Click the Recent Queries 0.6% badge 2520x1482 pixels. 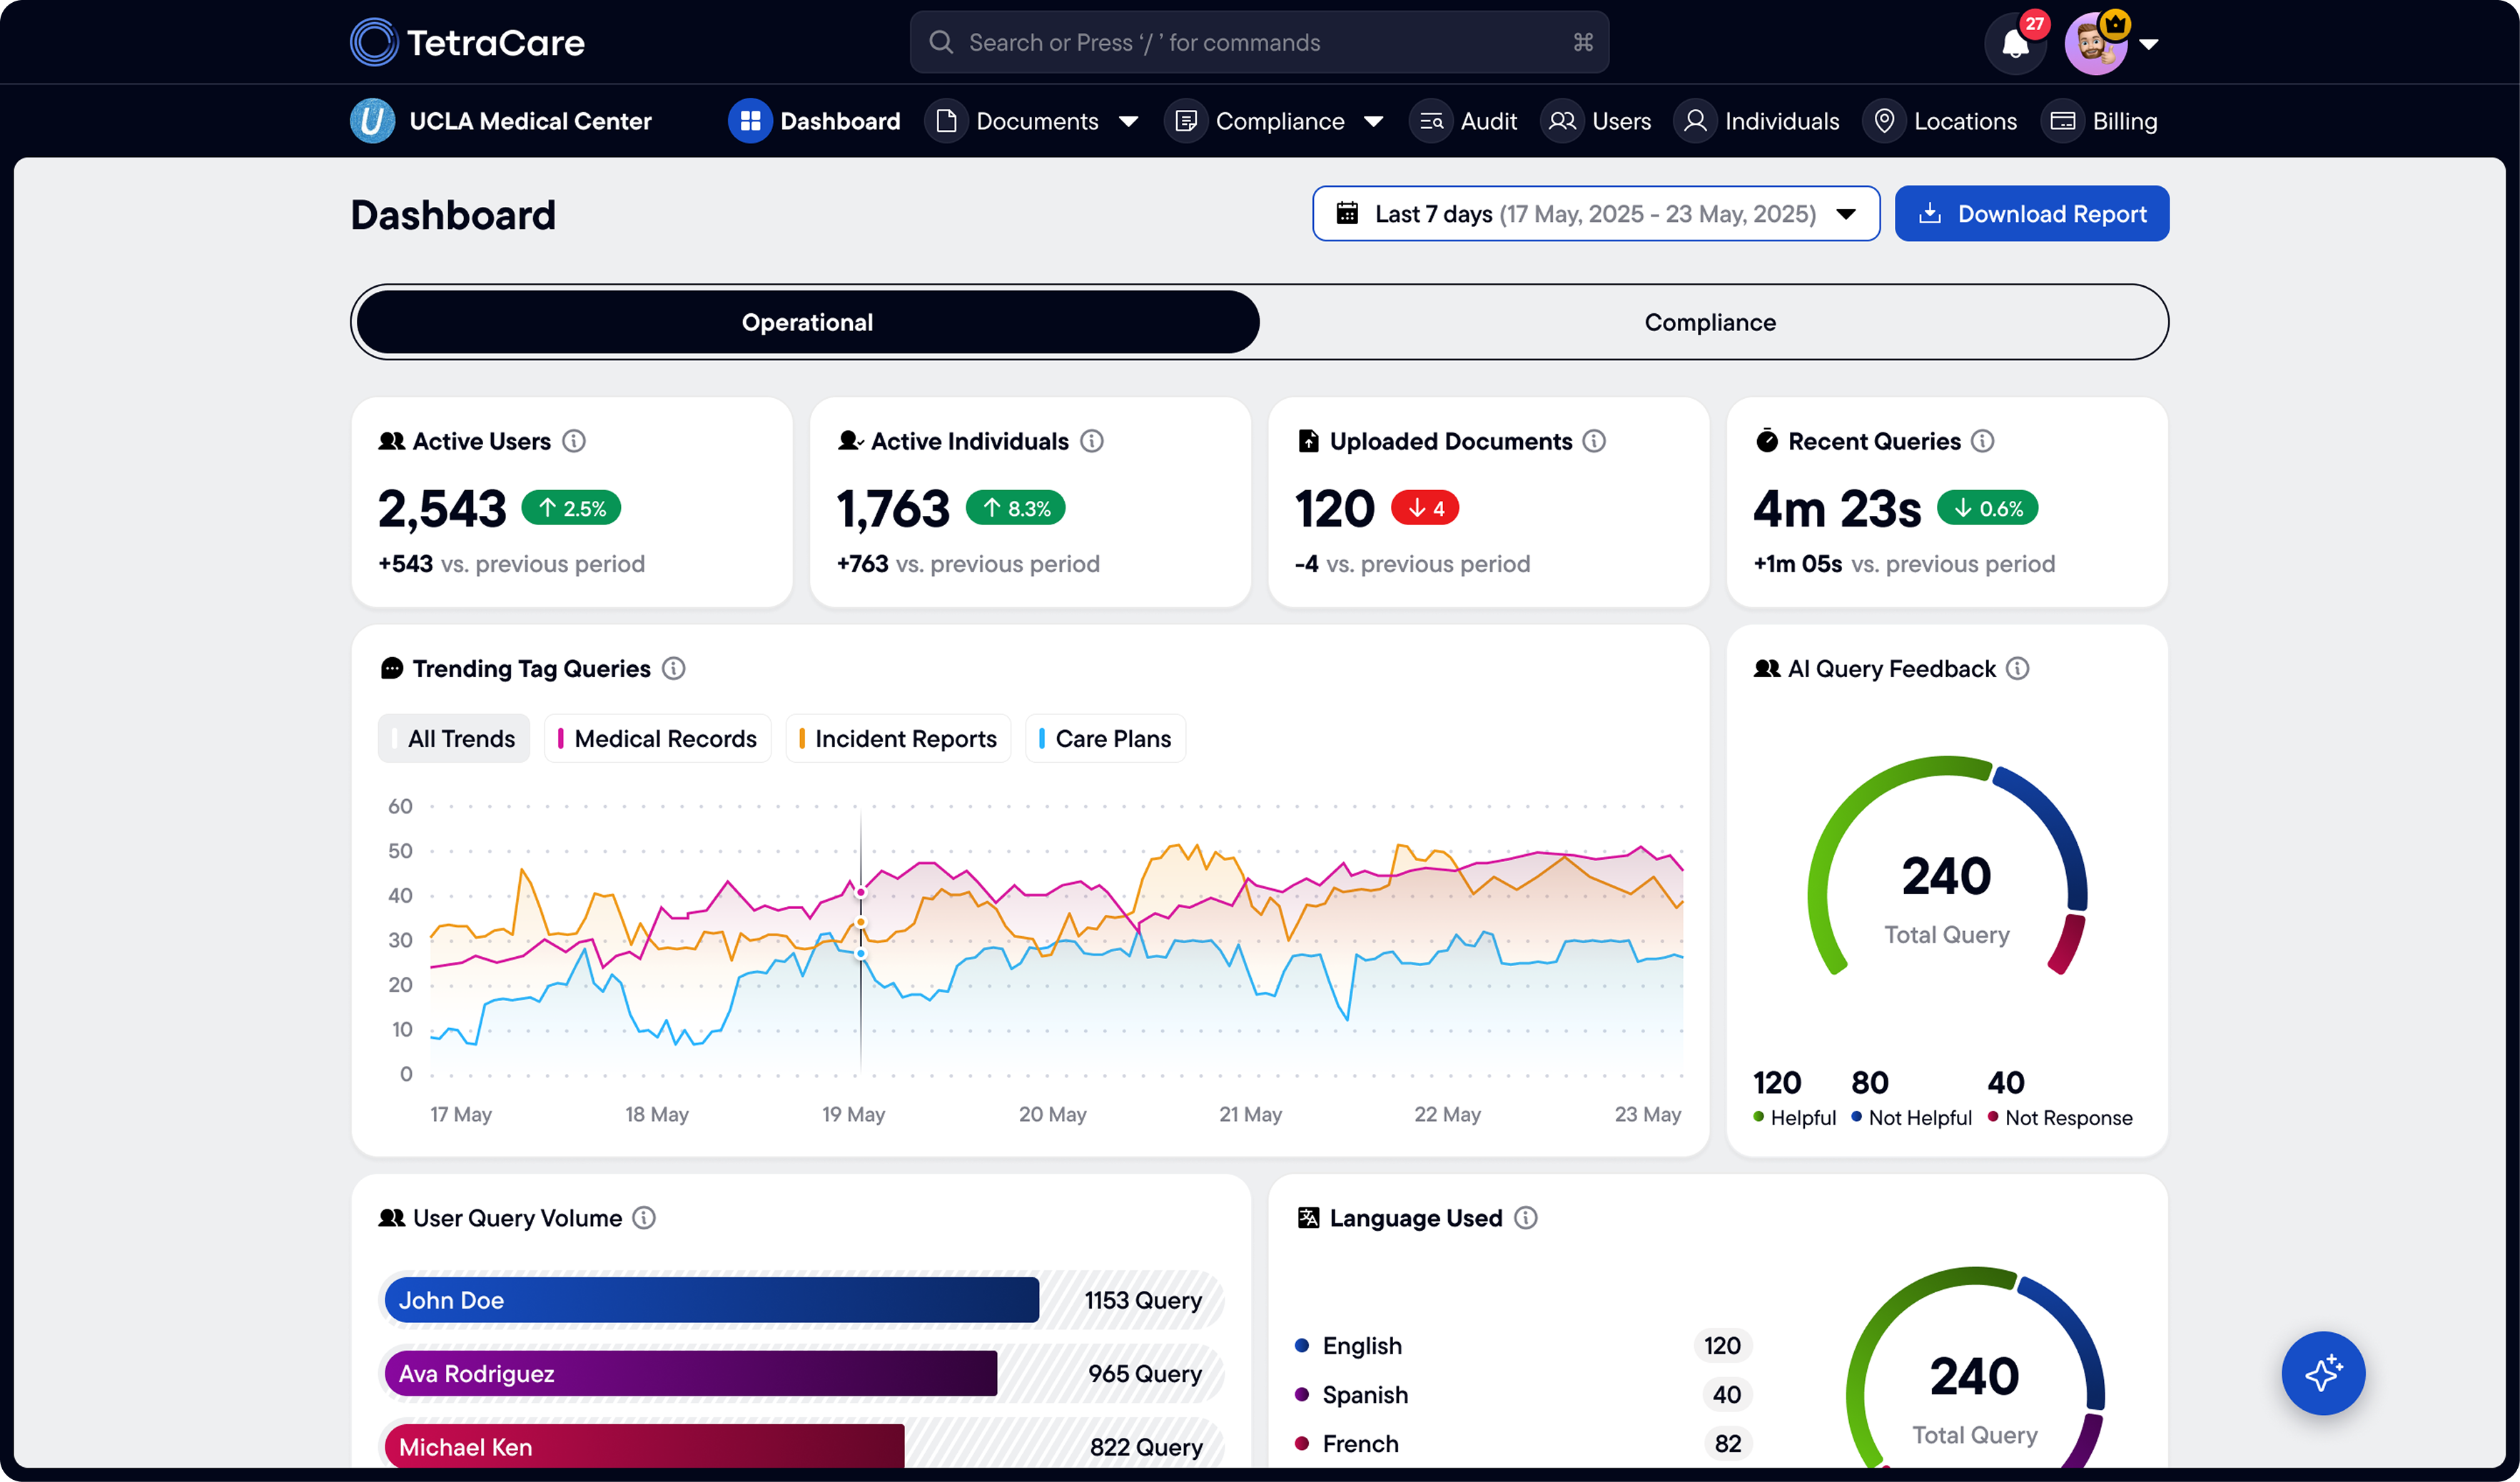tap(1987, 508)
